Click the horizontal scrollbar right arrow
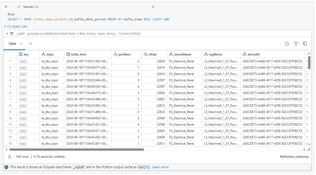 coord(305,149)
